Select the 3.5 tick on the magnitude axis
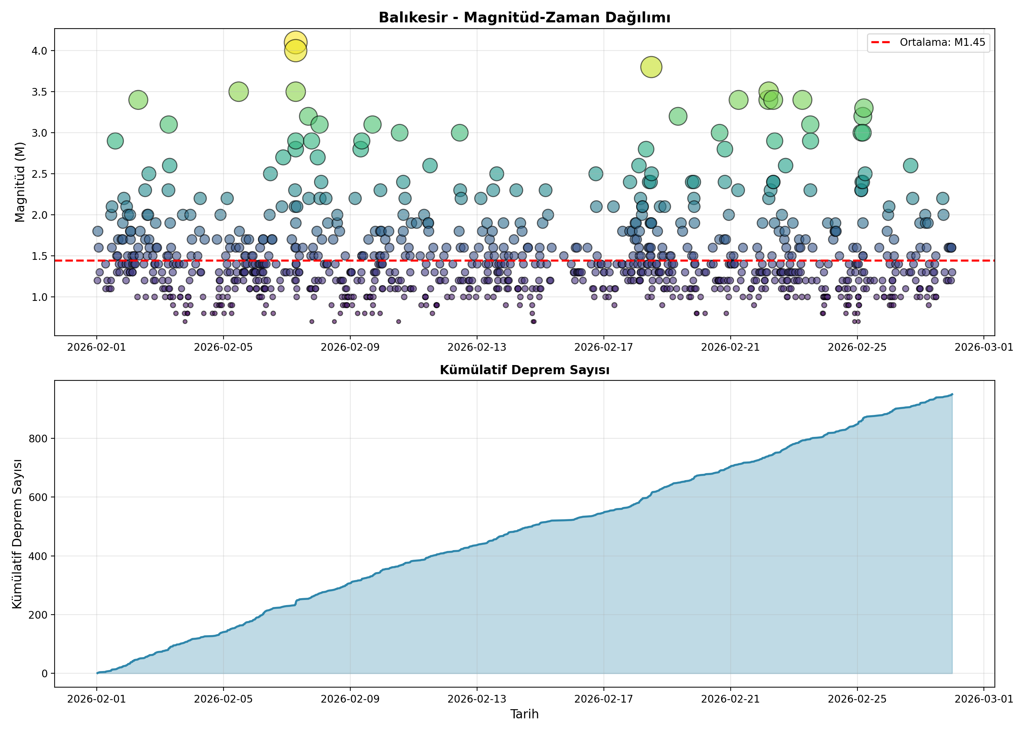This screenshot has height=733, width=1026. point(39,92)
